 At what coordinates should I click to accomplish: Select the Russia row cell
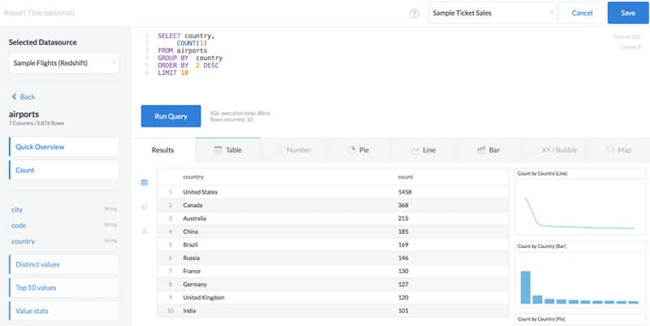(192, 258)
